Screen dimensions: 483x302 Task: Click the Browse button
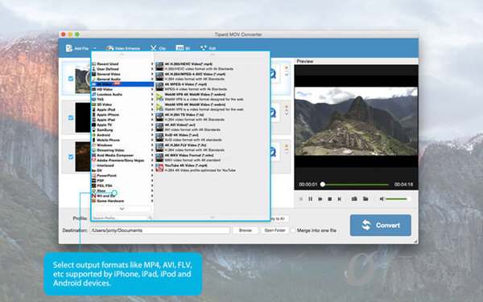coord(246,230)
